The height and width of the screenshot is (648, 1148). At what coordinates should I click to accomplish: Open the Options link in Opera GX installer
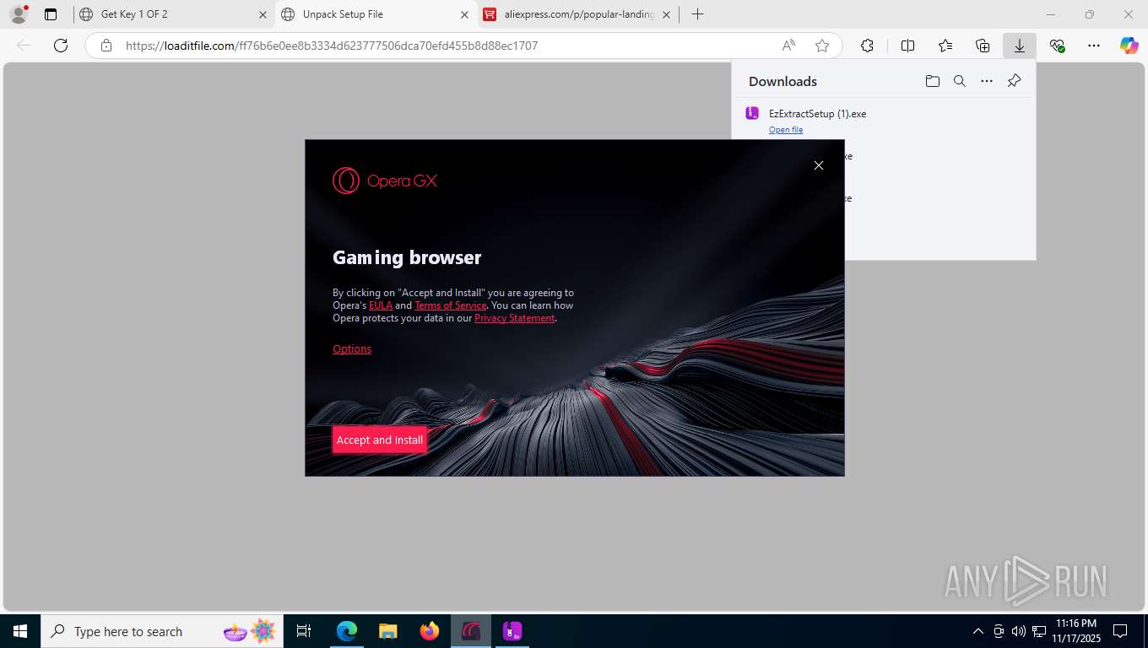(352, 348)
